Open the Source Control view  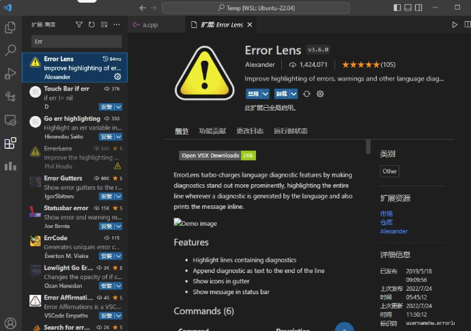point(10,97)
